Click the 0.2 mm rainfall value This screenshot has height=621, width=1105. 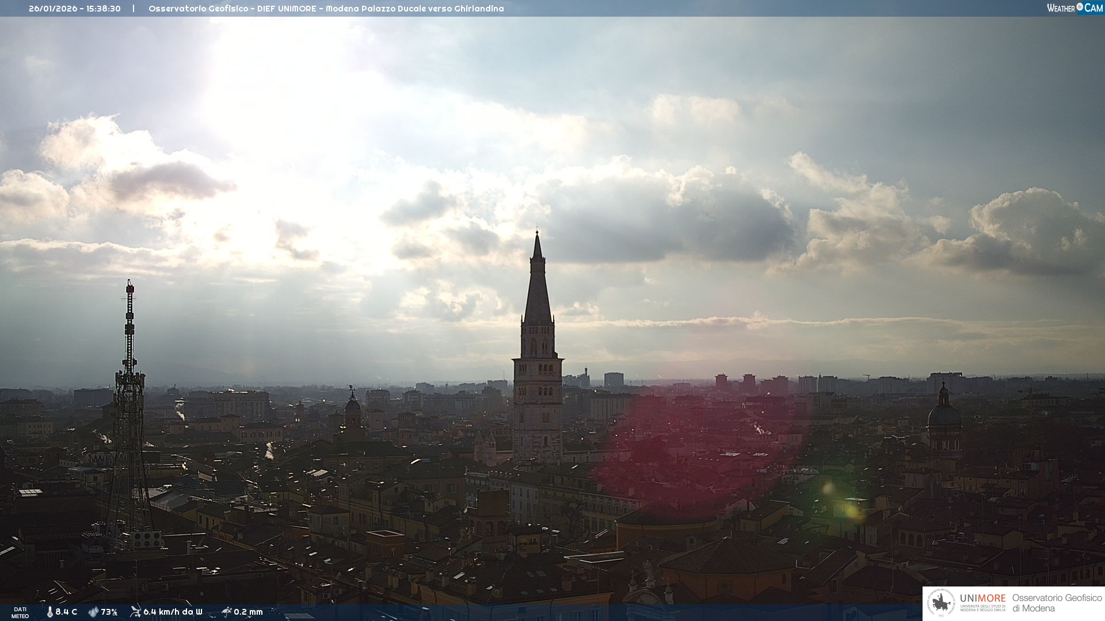248,612
